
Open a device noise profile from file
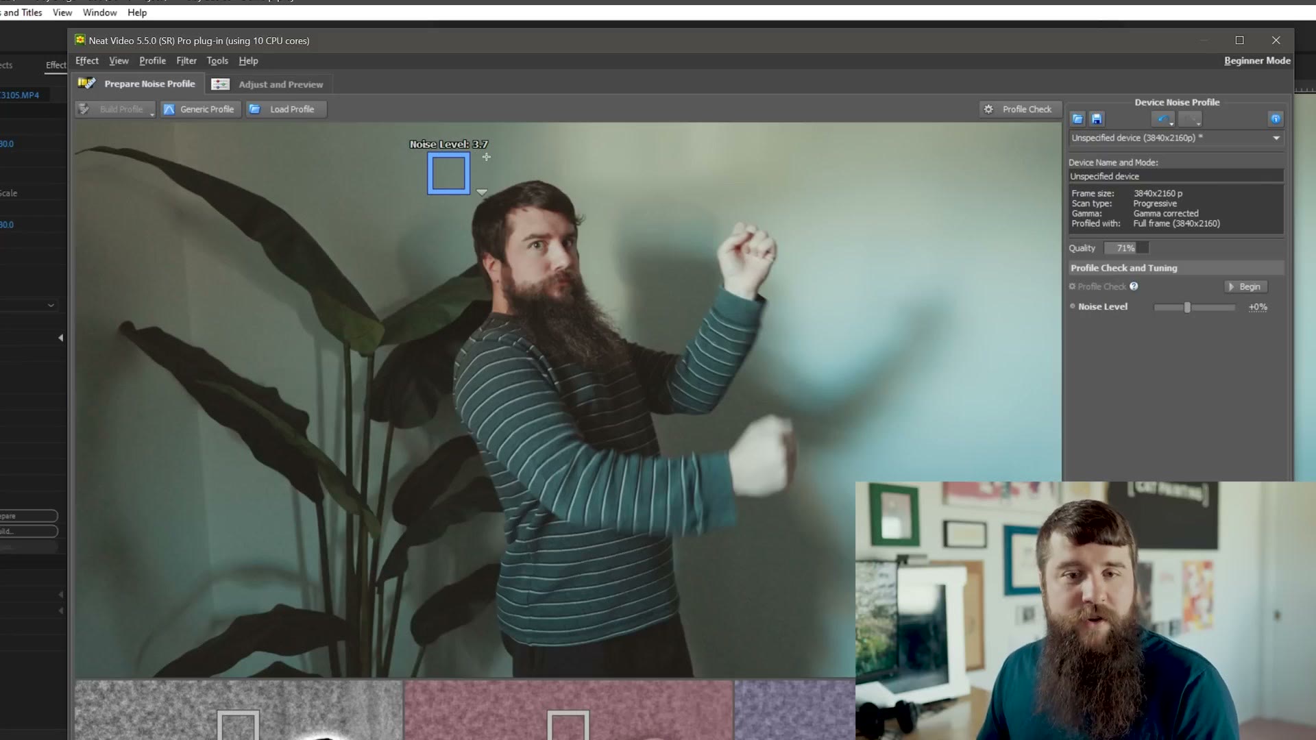(1077, 119)
